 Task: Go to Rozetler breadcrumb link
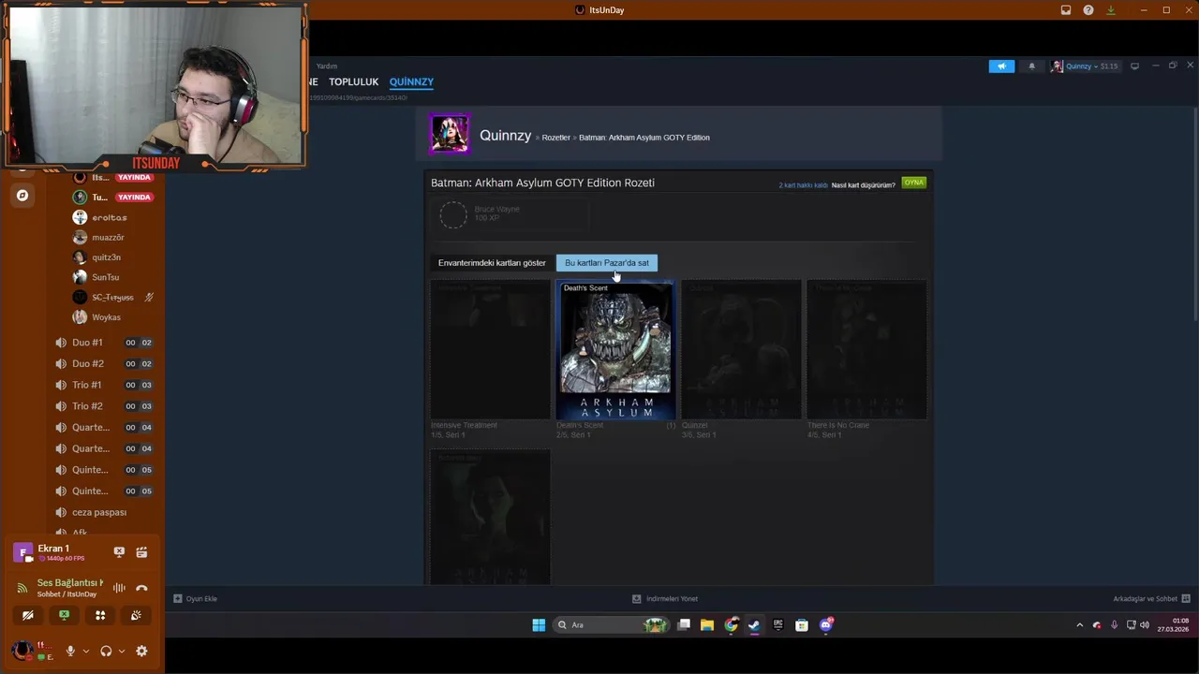tap(555, 138)
